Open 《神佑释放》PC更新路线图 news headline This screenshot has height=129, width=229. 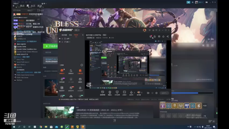click(x=99, y=110)
